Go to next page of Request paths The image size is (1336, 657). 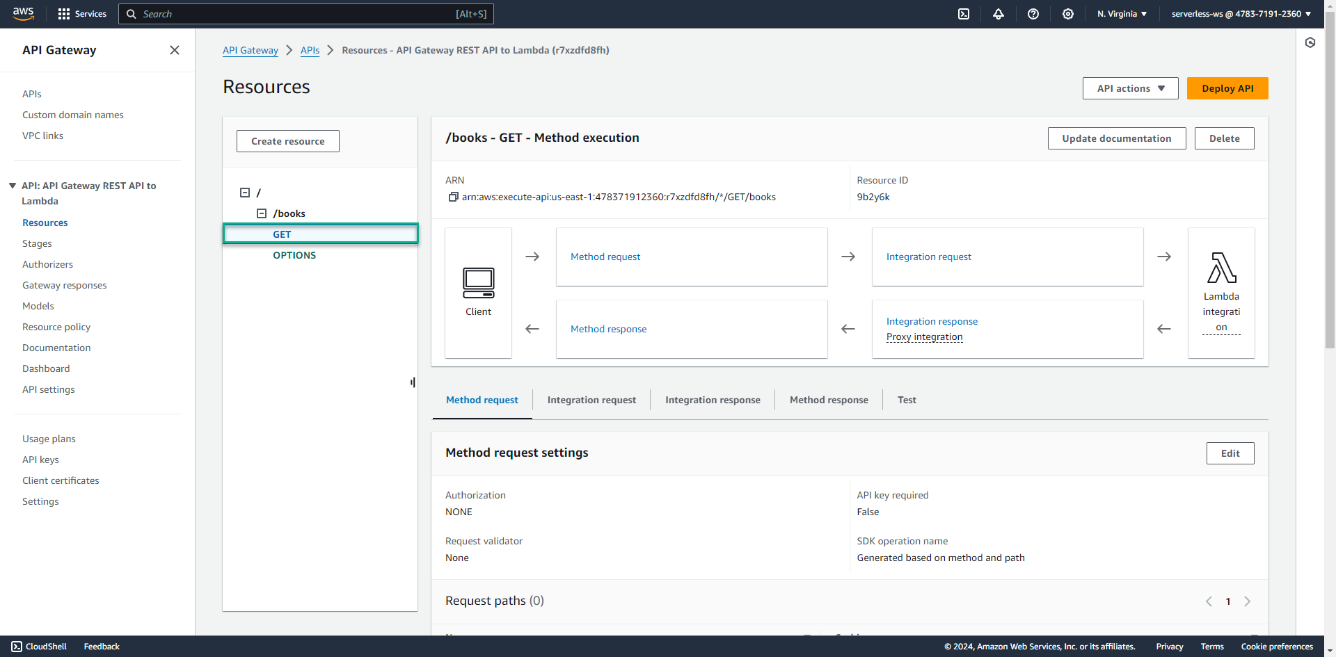[x=1248, y=601]
